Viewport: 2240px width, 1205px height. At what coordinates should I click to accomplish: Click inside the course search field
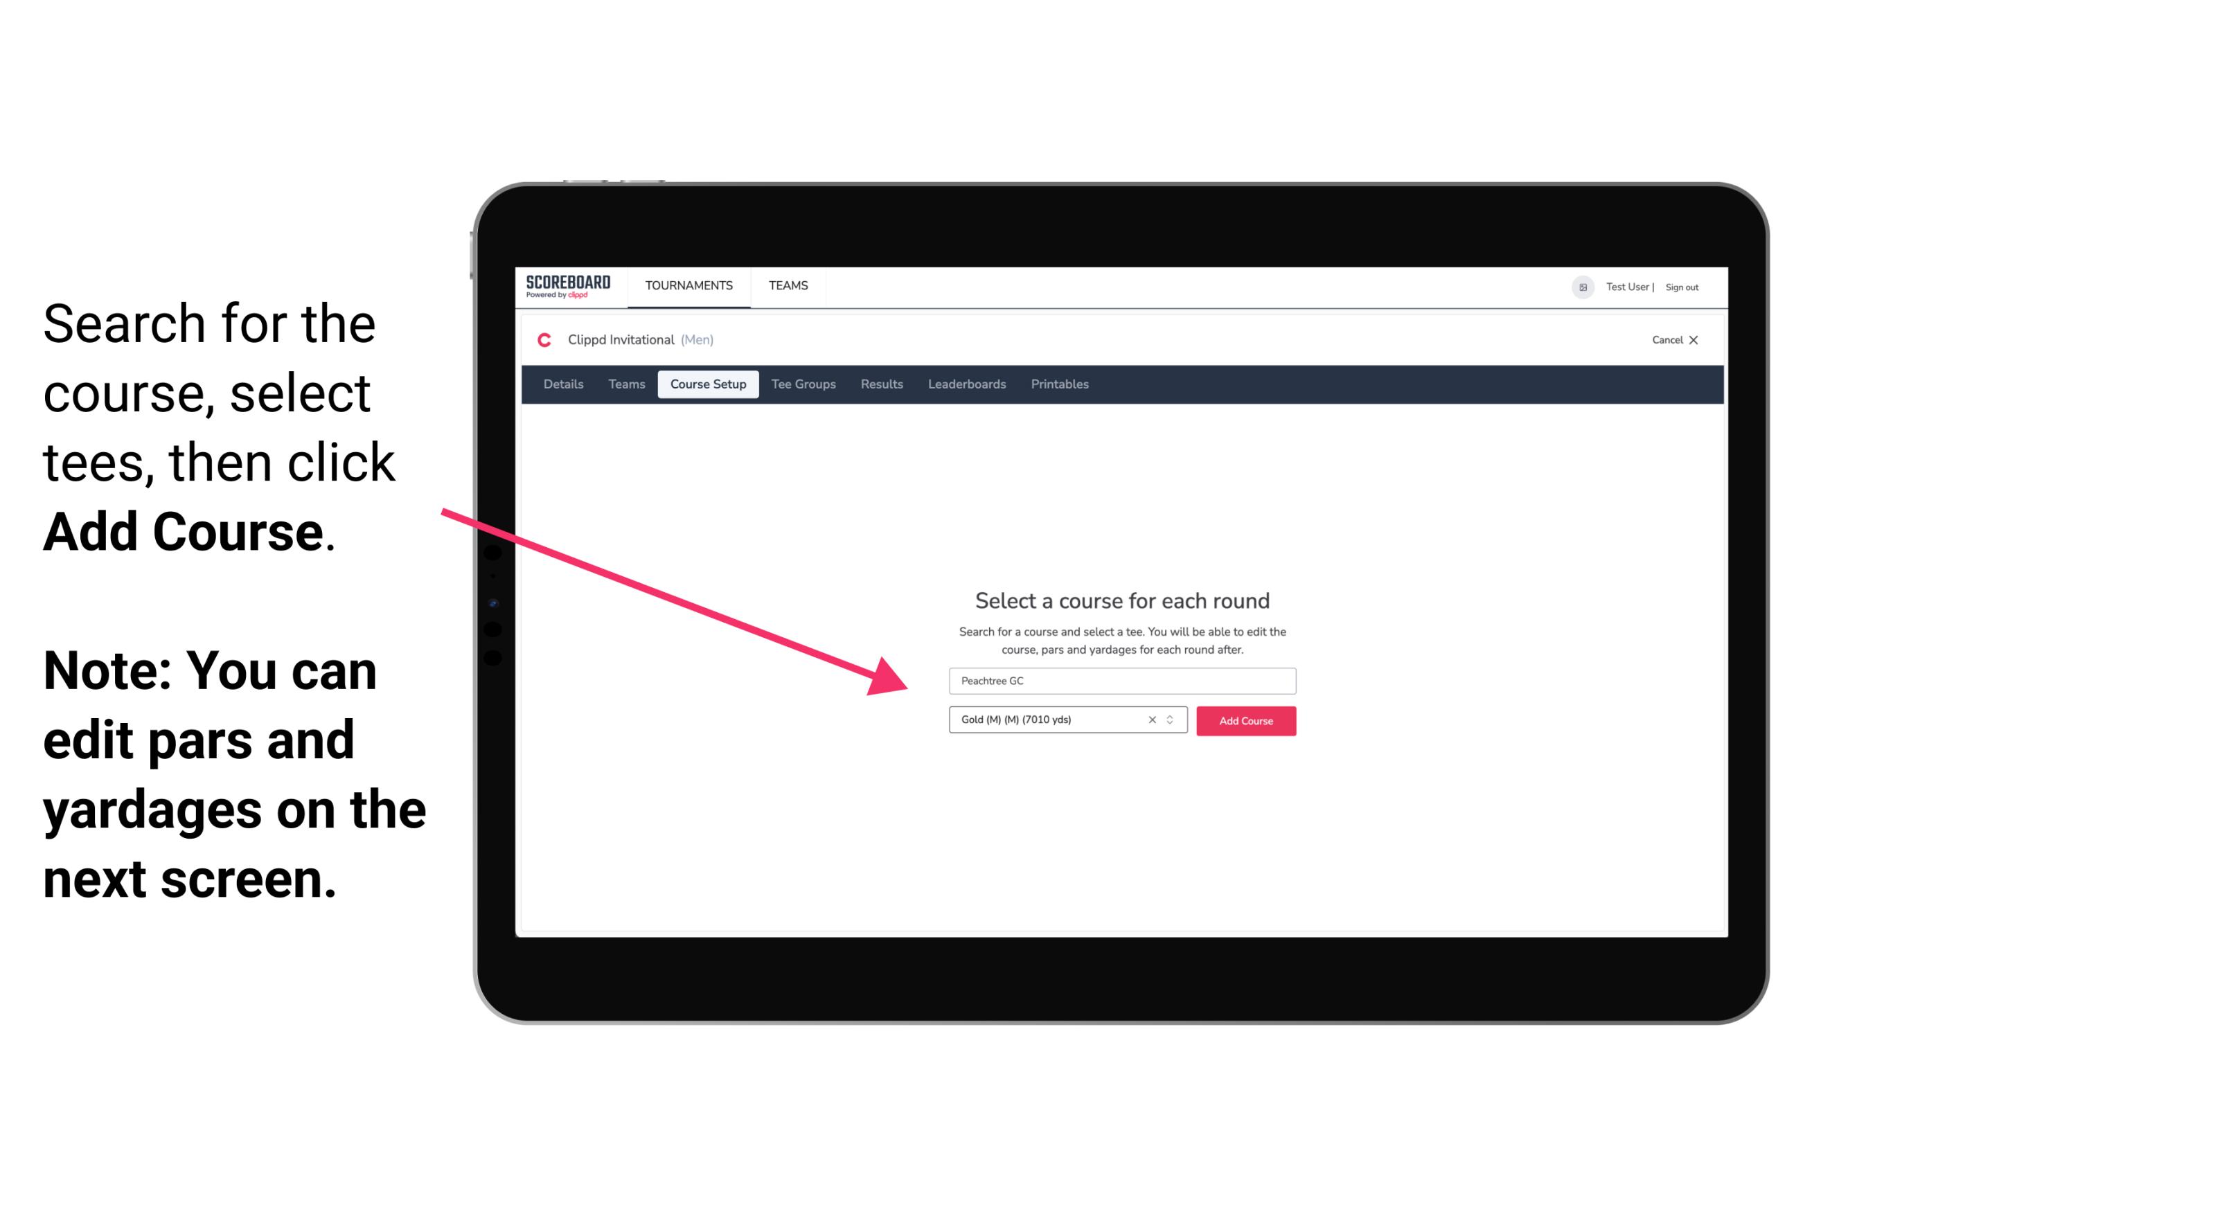tap(1120, 679)
